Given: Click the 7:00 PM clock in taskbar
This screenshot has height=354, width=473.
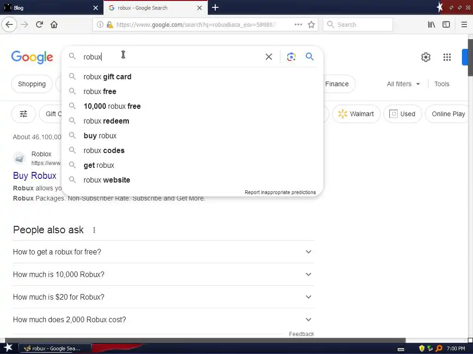Looking at the screenshot, I should tap(456, 348).
